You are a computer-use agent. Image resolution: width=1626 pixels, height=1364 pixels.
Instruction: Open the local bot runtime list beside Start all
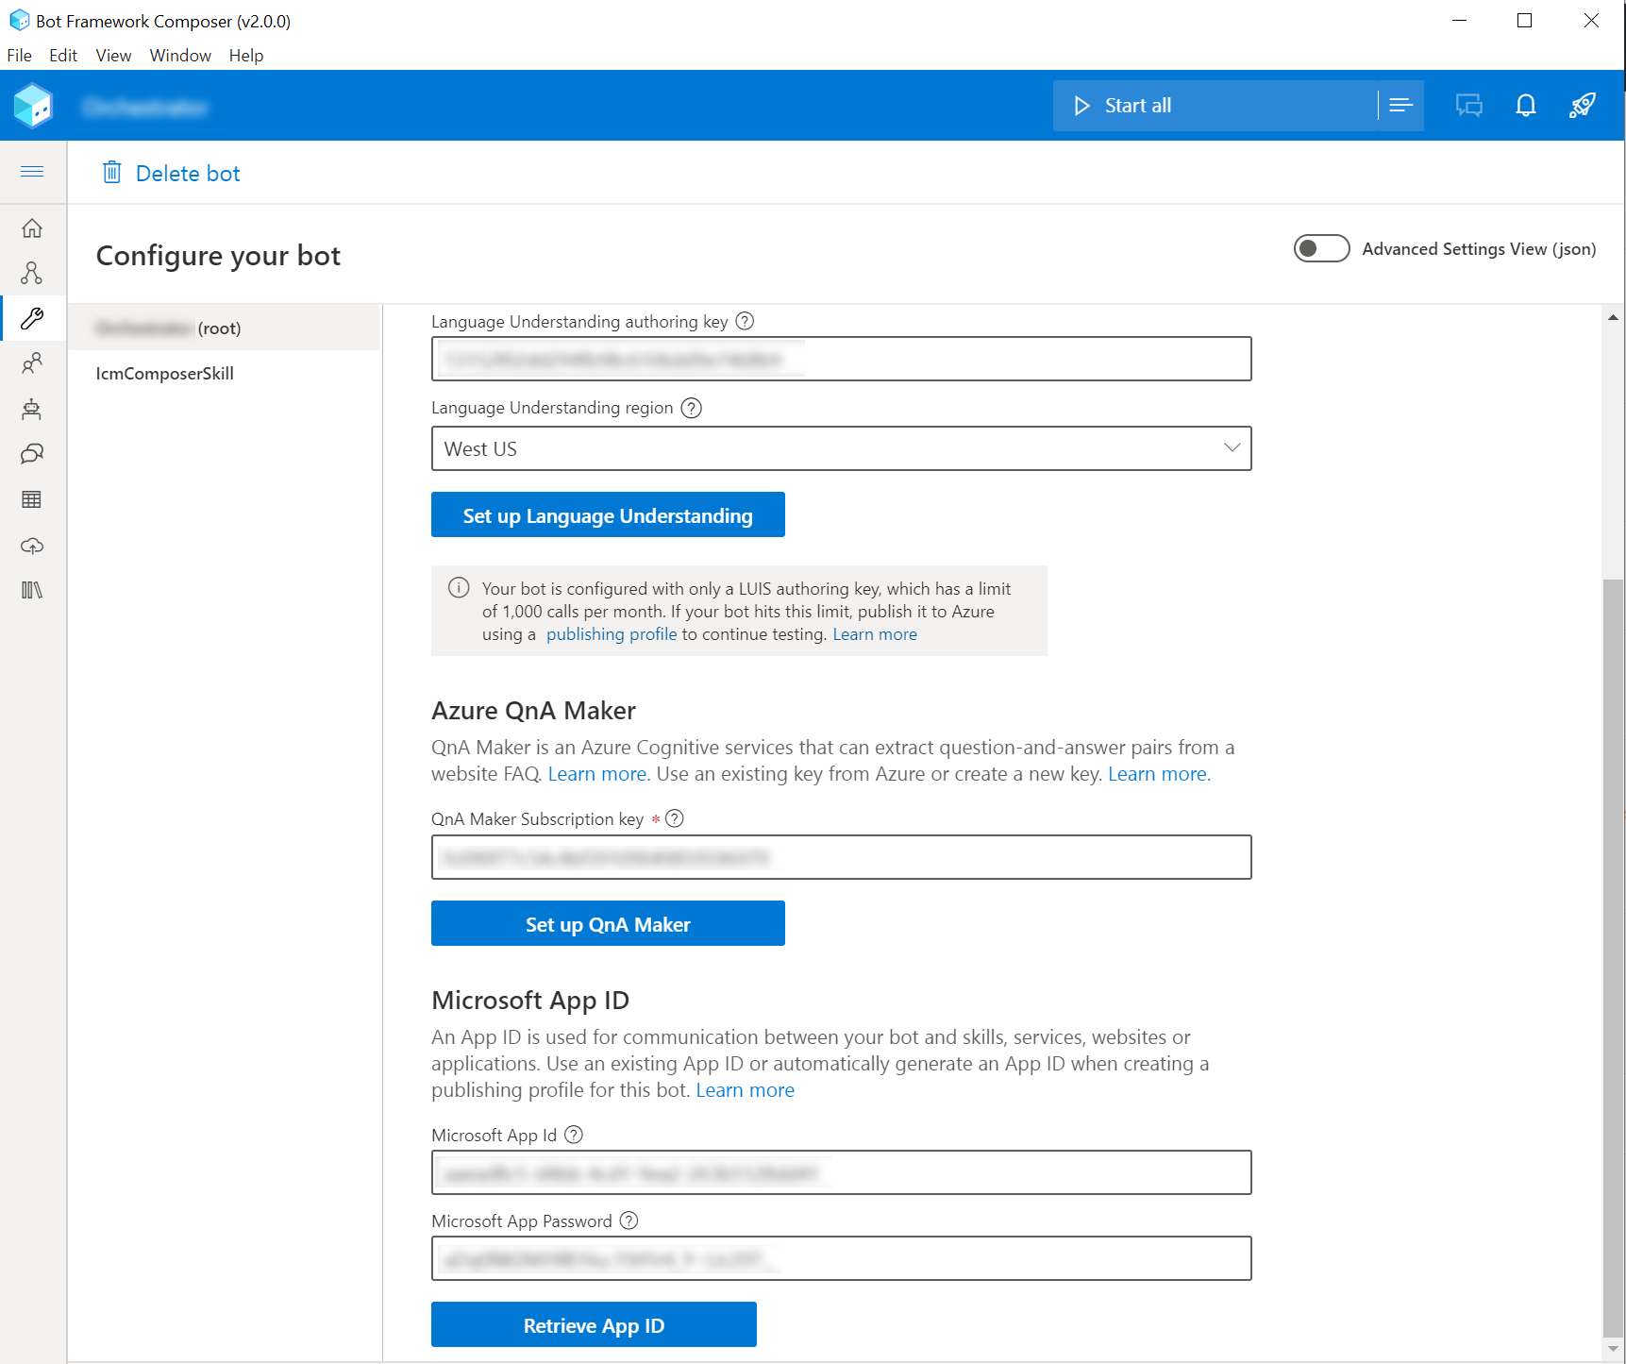click(1400, 105)
